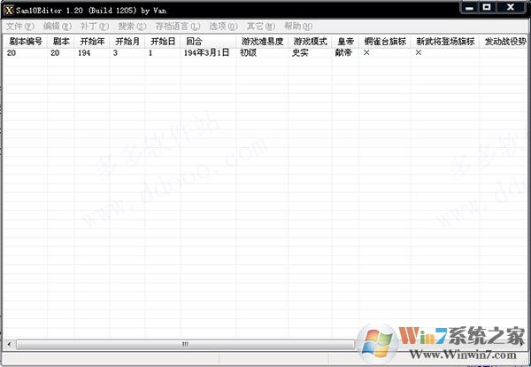Select the 史实 game mode cell
The width and height of the screenshot is (531, 367).
[311, 53]
